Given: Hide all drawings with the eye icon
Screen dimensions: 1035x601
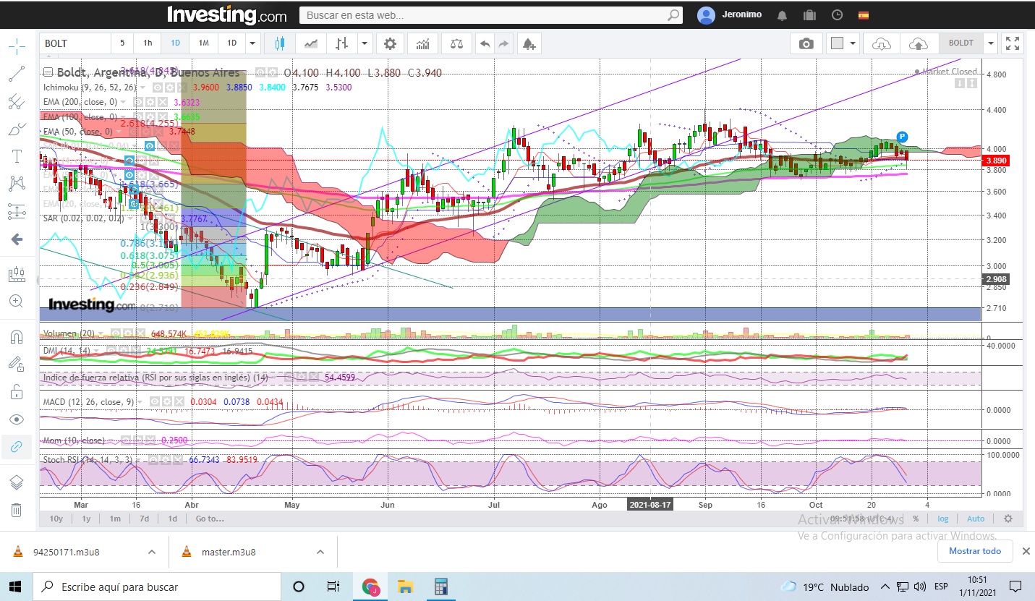Looking at the screenshot, I should point(17,420).
